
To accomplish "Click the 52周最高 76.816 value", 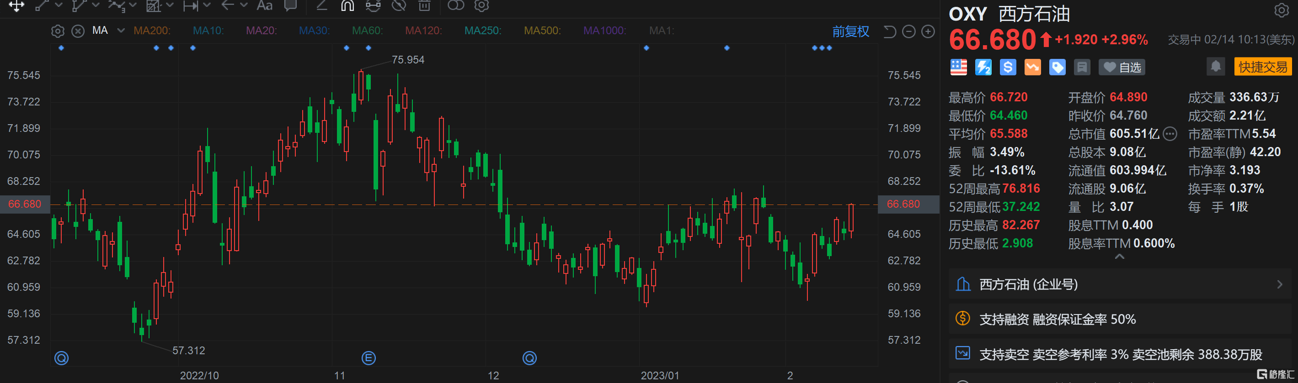I will tap(1021, 189).
